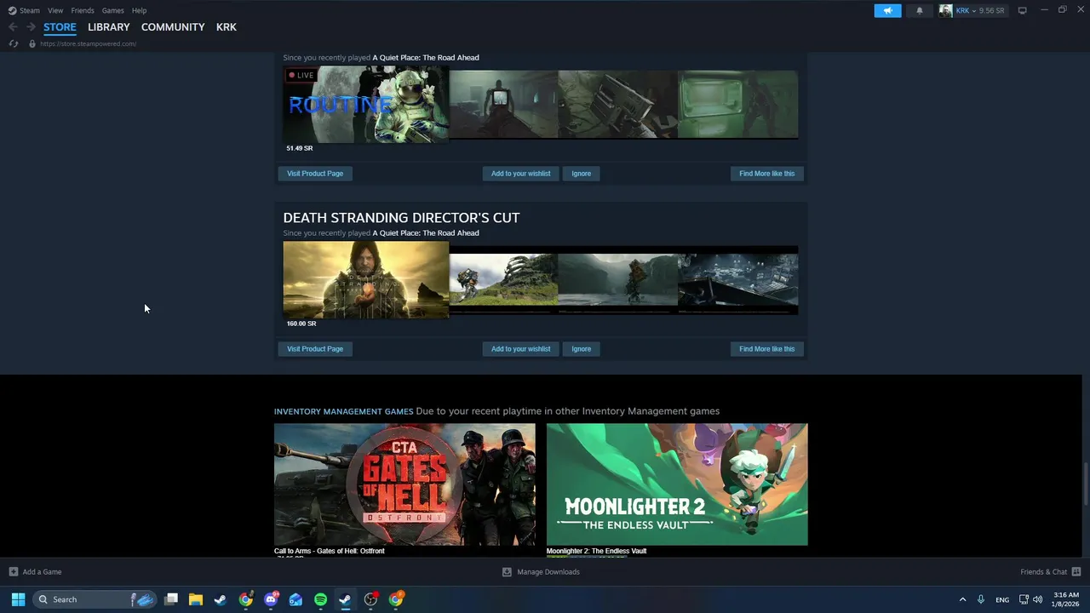Viewport: 1090px width, 613px height.
Task: Visit Product Page for Death Stranding
Action: [x=315, y=349]
